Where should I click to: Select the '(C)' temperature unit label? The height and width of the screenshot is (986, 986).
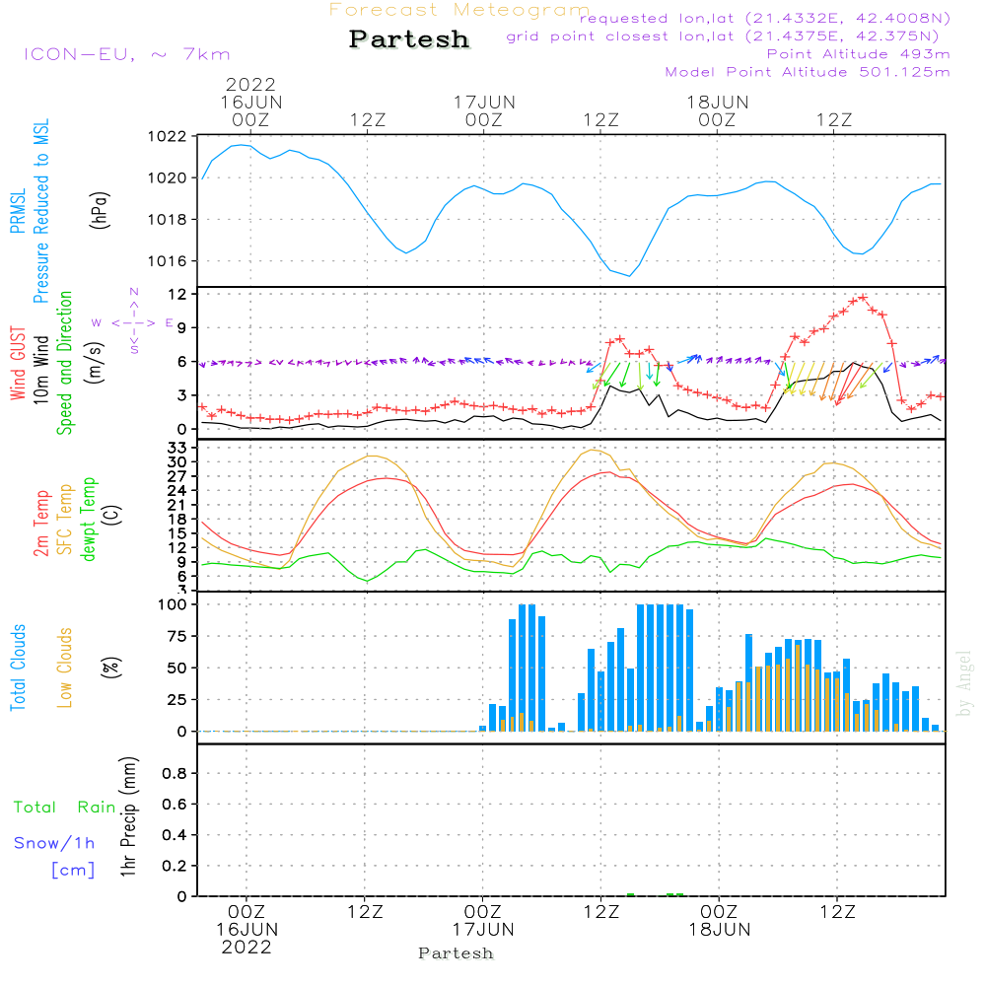coord(112,515)
